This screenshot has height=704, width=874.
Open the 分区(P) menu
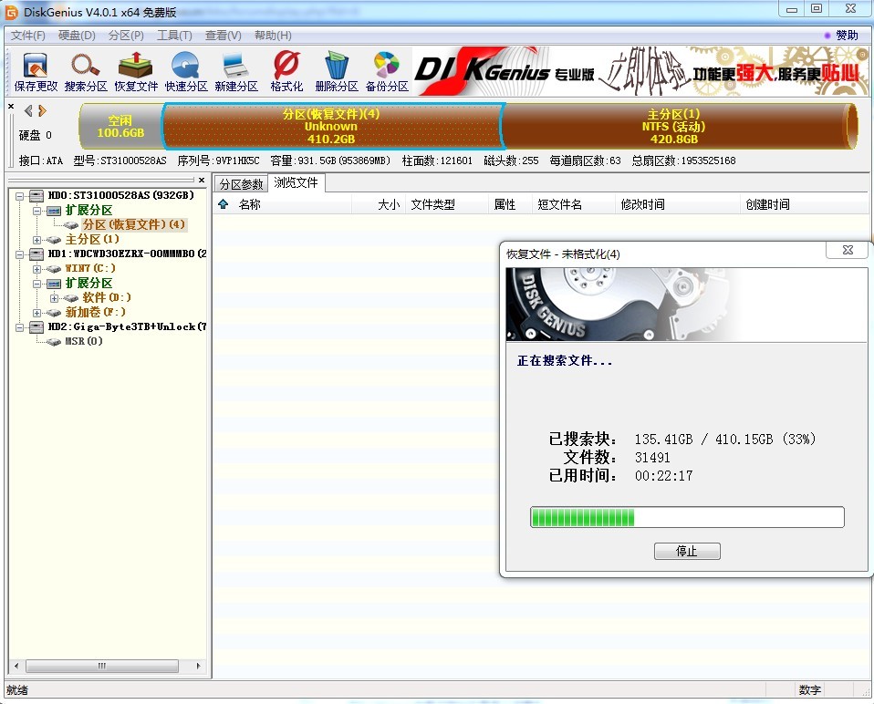pyautogui.click(x=126, y=35)
